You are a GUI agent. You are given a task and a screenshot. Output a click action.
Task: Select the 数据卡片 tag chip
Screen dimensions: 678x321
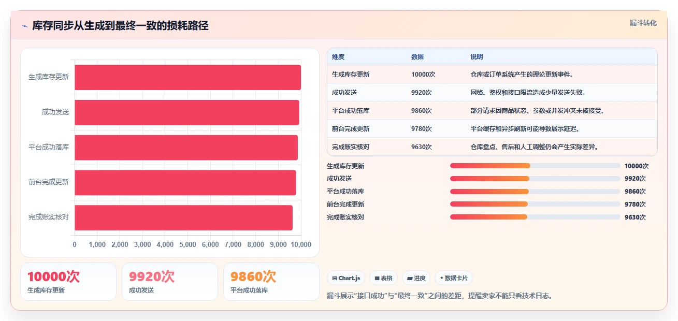pyautogui.click(x=454, y=278)
